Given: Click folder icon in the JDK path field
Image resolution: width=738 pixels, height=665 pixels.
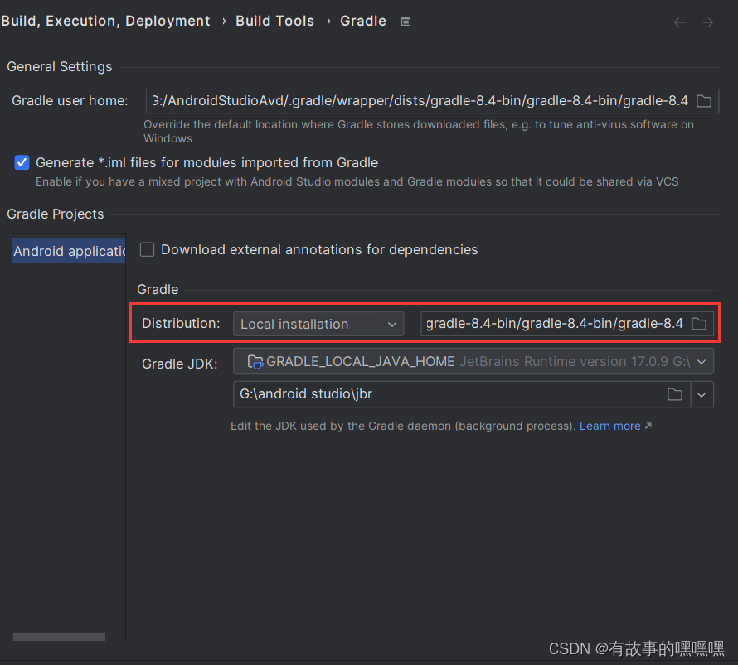Looking at the screenshot, I should pos(674,393).
